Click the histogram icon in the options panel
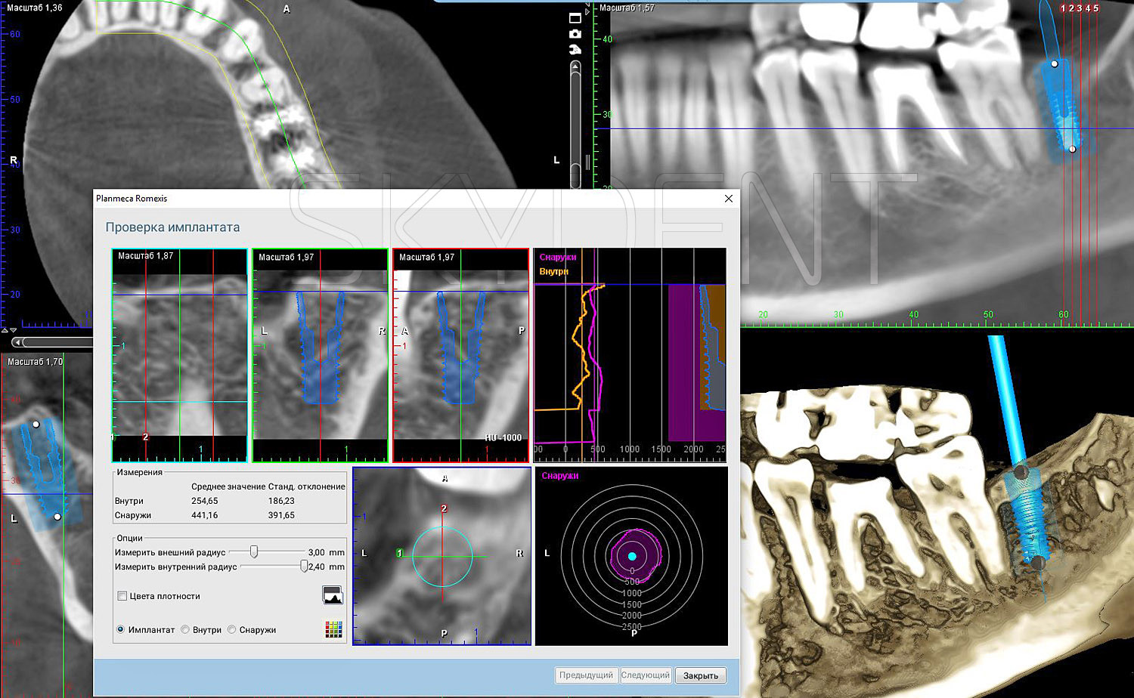The image size is (1134, 698). pos(333,595)
